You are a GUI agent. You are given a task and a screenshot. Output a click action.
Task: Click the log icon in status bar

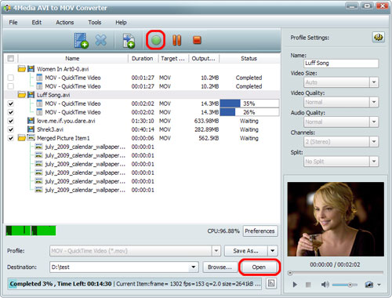tap(271, 283)
